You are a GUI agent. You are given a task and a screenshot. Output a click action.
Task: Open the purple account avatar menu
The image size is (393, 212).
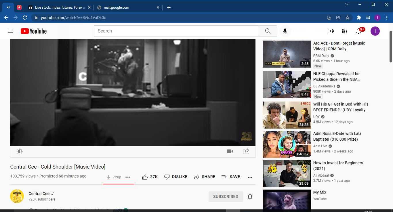375,31
